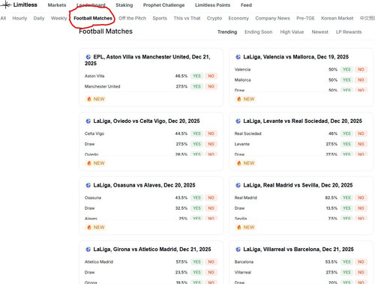Sort markets by Ending Soon
375x284 pixels.
click(x=258, y=32)
